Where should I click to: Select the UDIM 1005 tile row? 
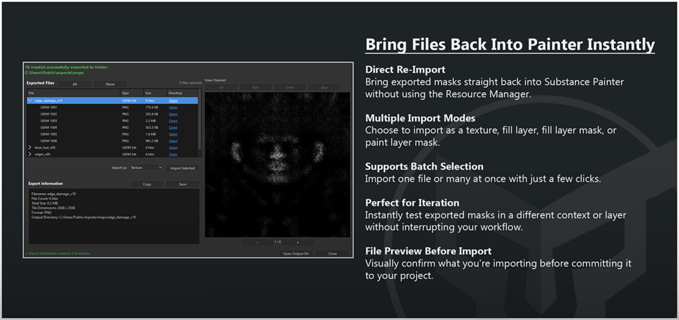(x=112, y=134)
